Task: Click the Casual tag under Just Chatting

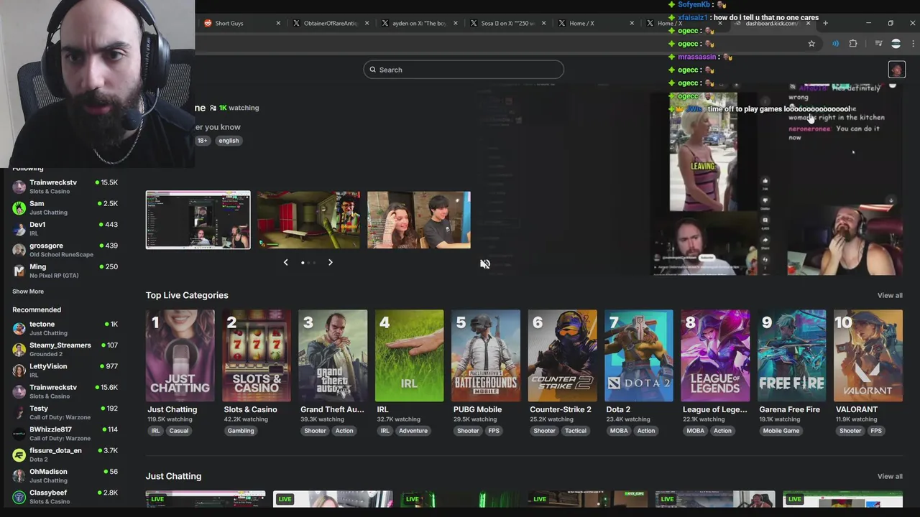Action: click(179, 431)
